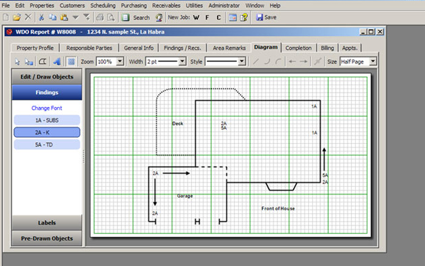Switch to the Area Remarks tab

tap(229, 48)
